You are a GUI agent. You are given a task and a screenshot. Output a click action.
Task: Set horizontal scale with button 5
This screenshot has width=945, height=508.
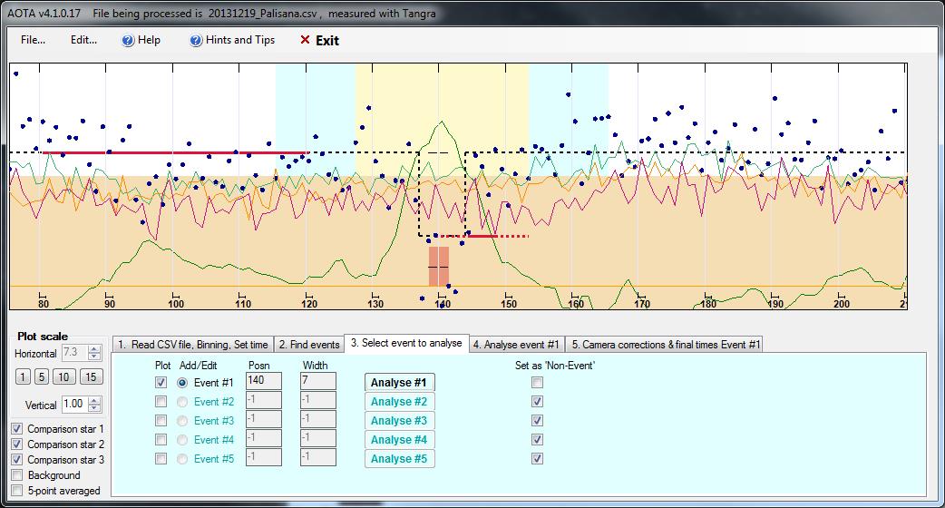click(x=41, y=376)
